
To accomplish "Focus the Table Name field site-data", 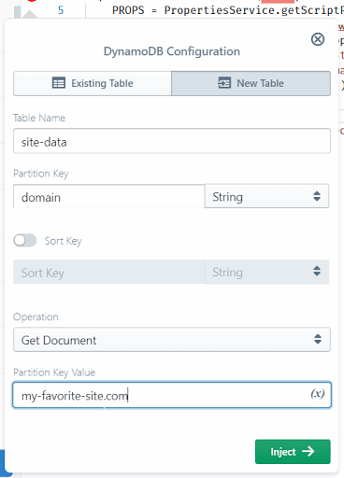I will [x=172, y=141].
